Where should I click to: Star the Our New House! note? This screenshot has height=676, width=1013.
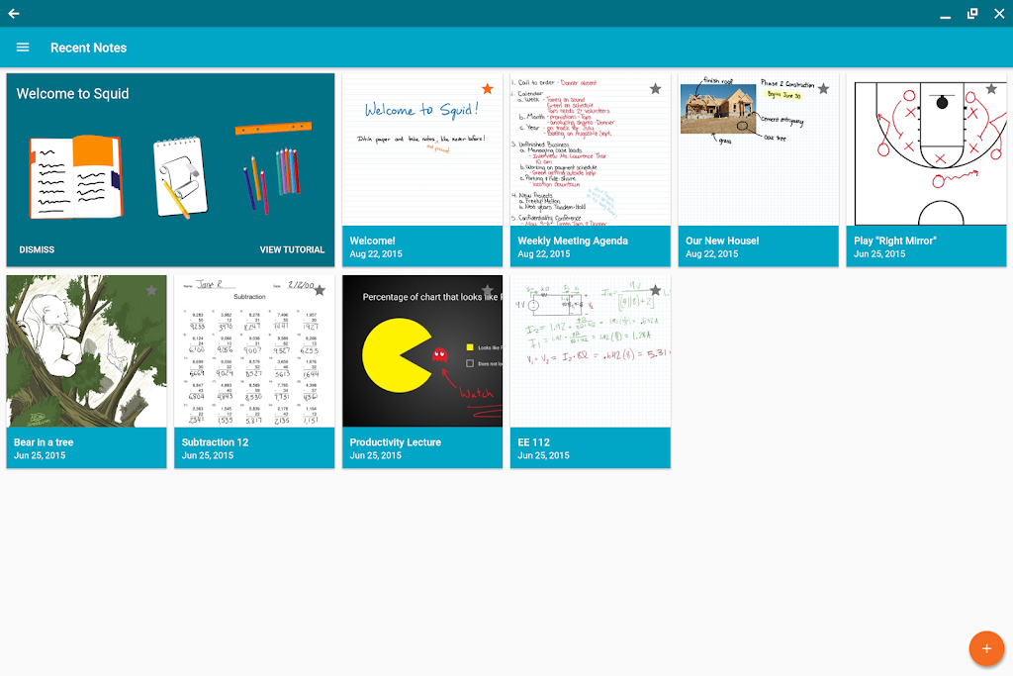[x=823, y=89]
